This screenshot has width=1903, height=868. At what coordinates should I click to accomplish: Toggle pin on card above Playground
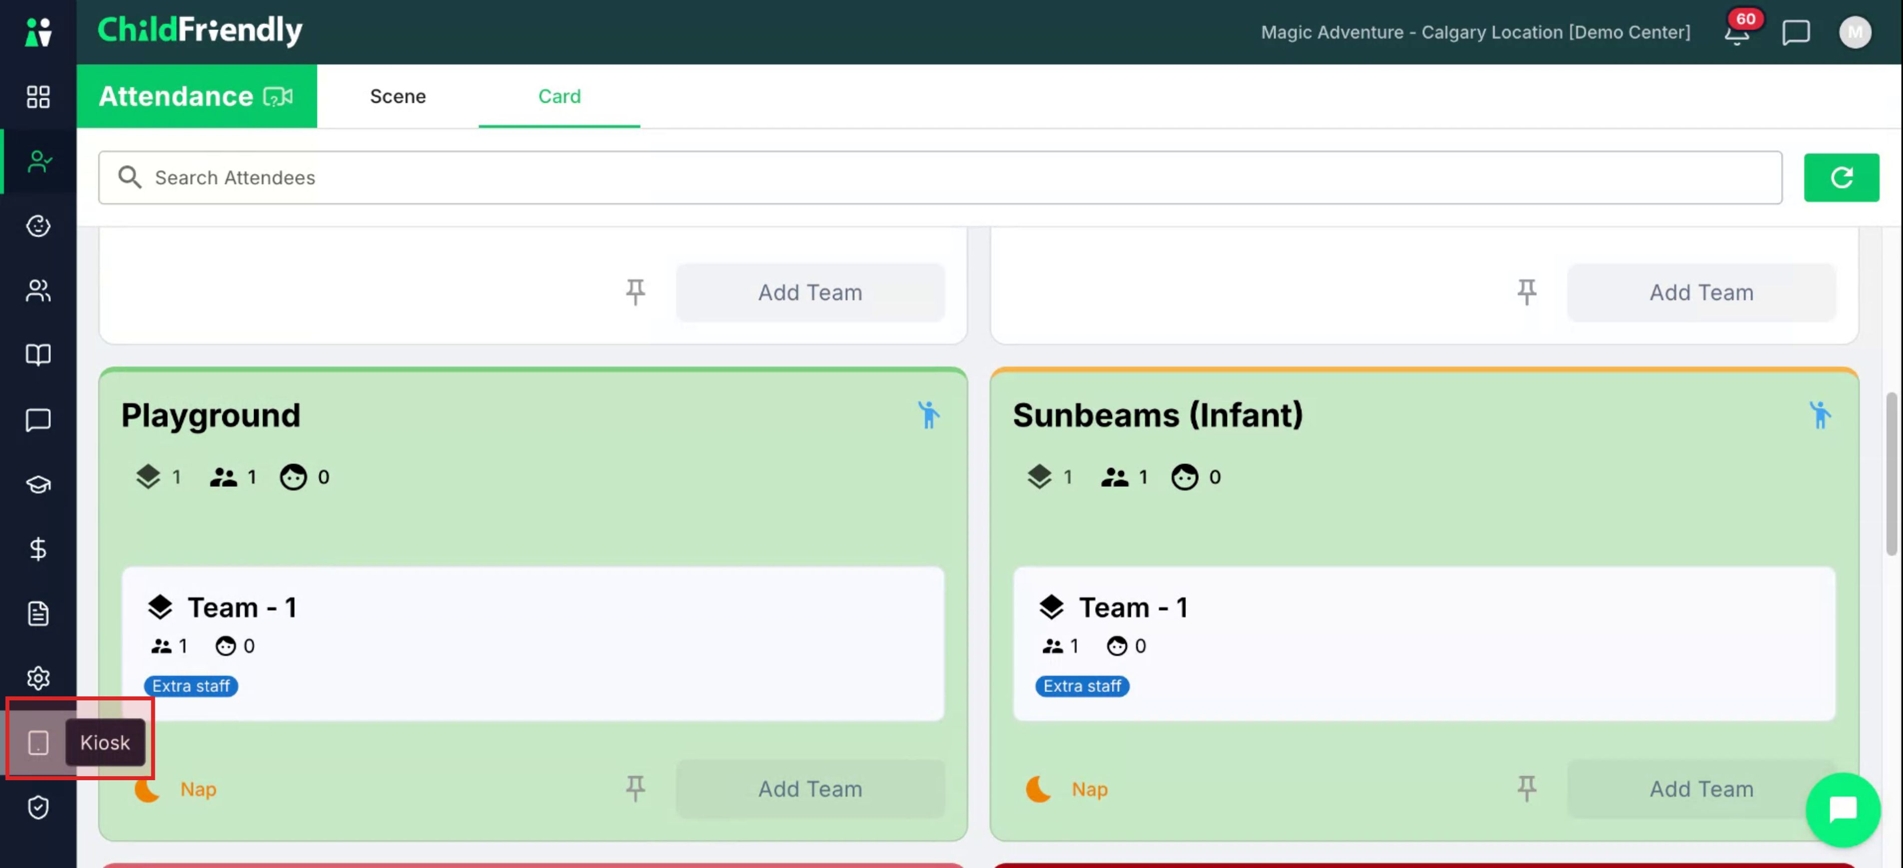click(635, 292)
